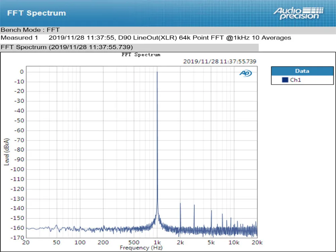Click the -150 tick label on level axis
Viewport: 336px width, 252px height.
click(17, 218)
